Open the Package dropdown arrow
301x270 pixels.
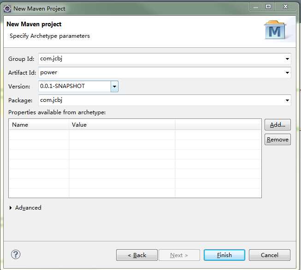[287, 100]
